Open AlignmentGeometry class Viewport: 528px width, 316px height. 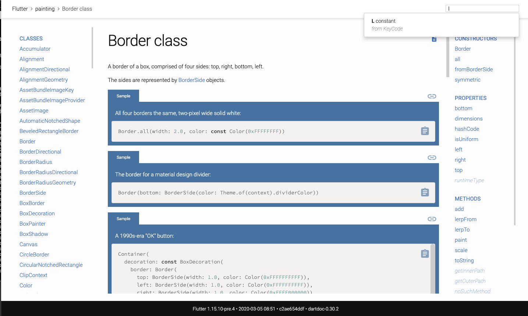[43, 80]
